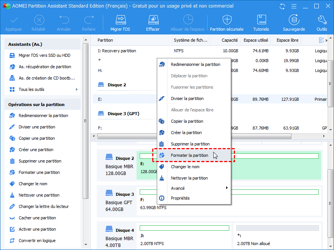
Task: Open the Tutoriels toolbar icon
Action: (261, 23)
